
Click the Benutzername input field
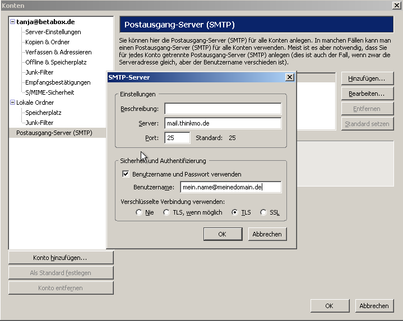(x=230, y=188)
